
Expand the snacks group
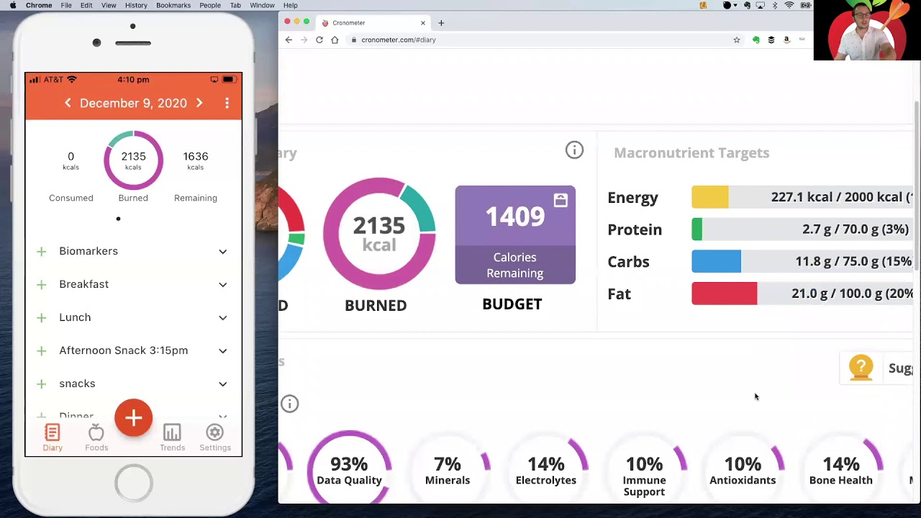tap(223, 384)
